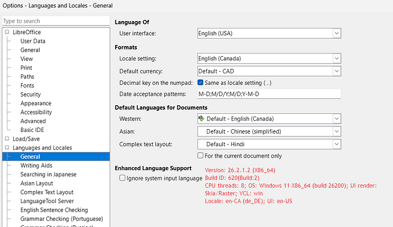The image size is (393, 227).
Task: Open the Security options page
Action: click(x=30, y=94)
